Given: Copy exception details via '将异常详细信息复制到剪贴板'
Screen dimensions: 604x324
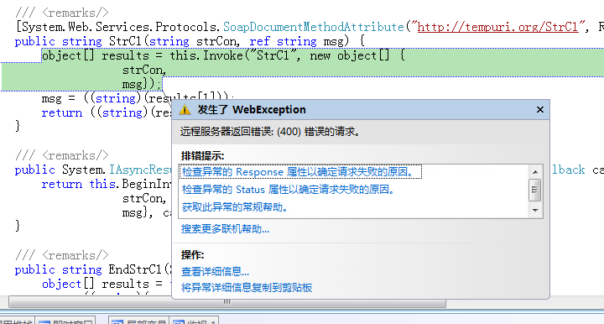Looking at the screenshot, I should 247,288.
